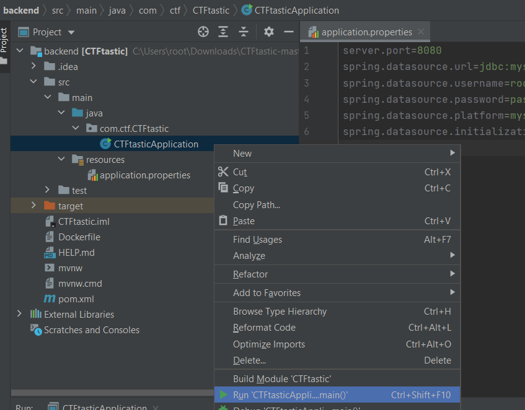The height and width of the screenshot is (410, 525).
Task: Collapse the backend [CTFtastic] root node
Action: click(x=20, y=51)
